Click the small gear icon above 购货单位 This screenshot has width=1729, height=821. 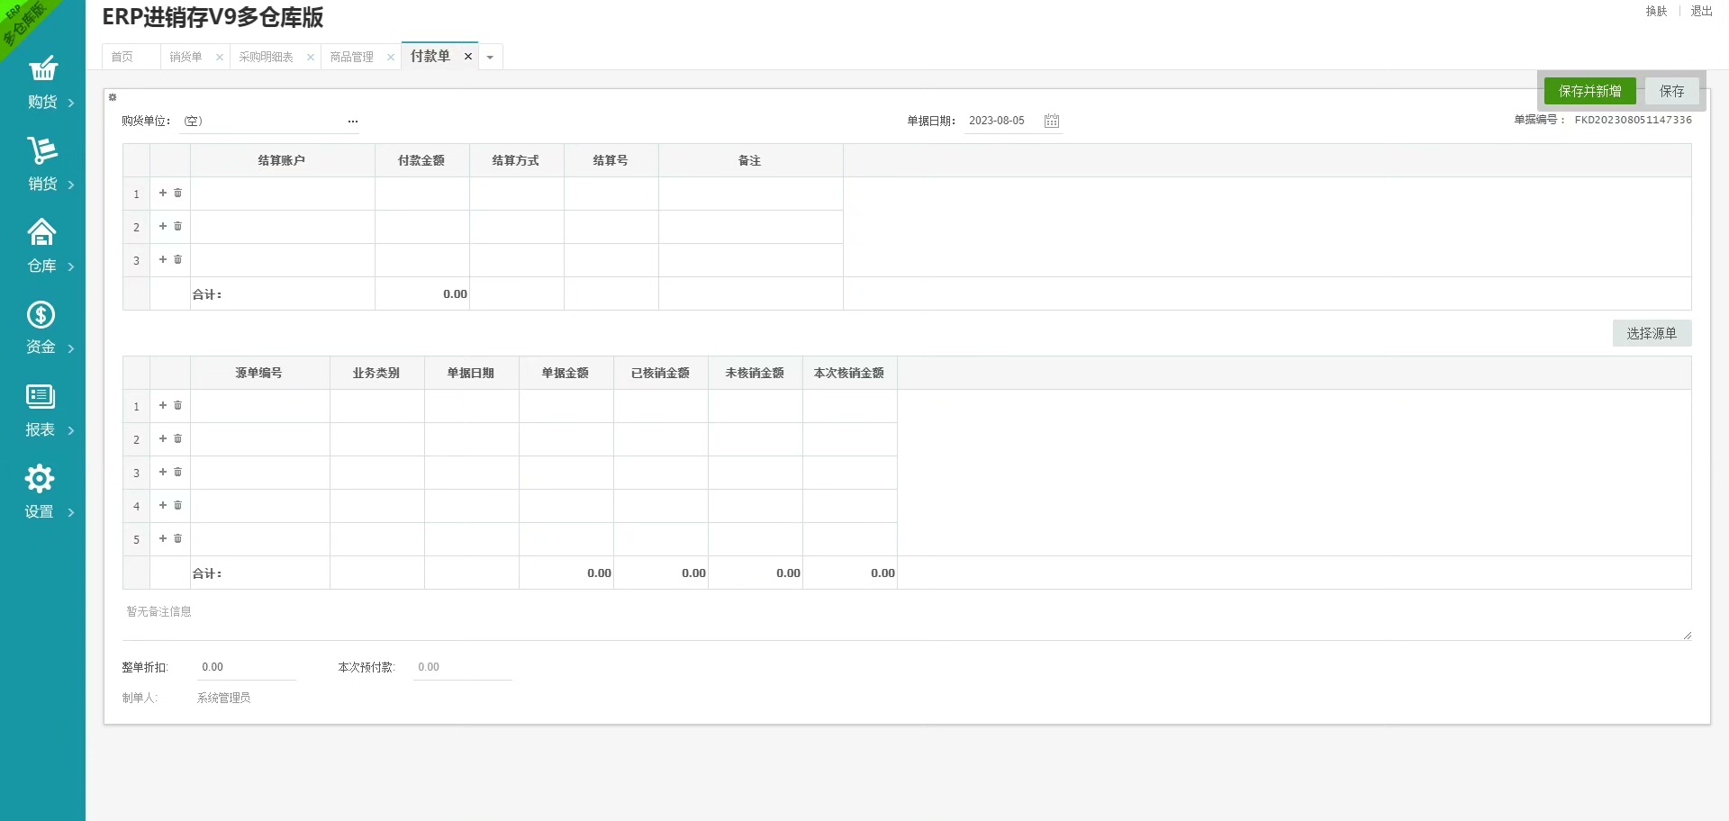[x=113, y=97]
